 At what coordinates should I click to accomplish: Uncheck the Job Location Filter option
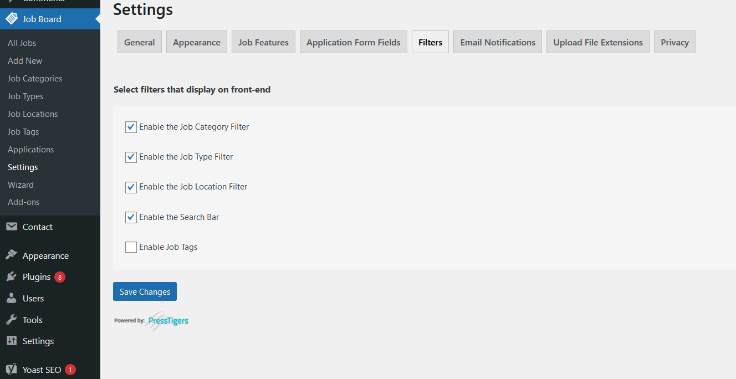(131, 187)
